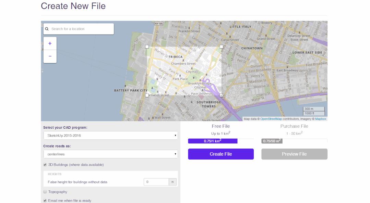Click the free file 0.75/1 km² progress bar

click(221, 141)
